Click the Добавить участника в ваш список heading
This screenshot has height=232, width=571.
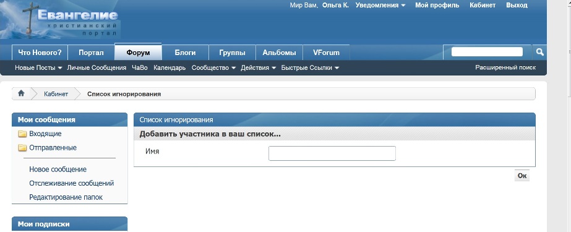[210, 134]
